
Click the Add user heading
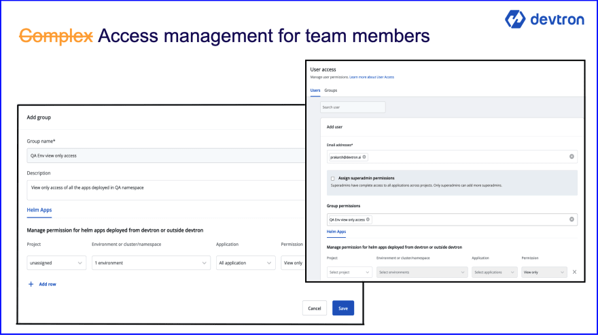(334, 126)
